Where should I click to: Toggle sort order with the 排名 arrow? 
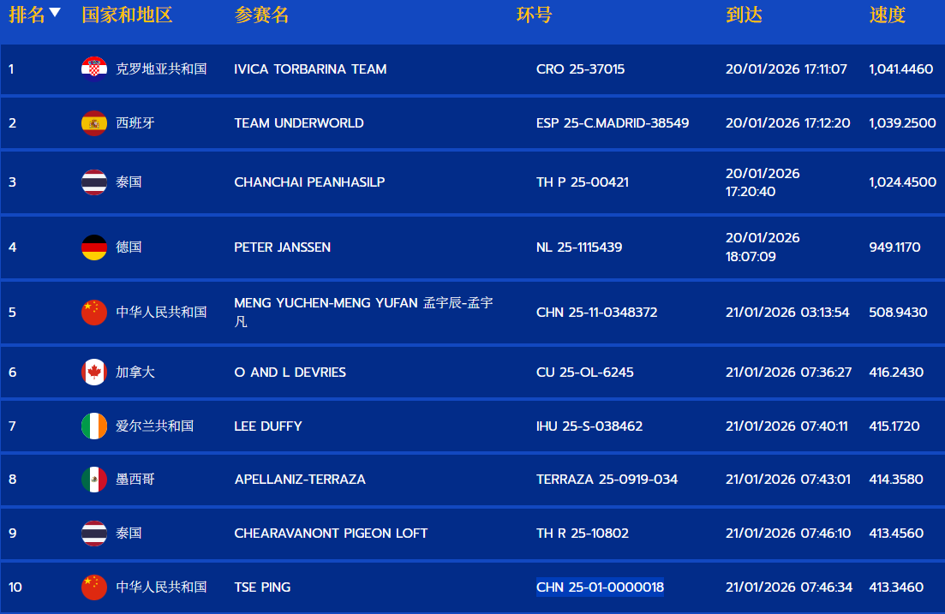pos(55,13)
